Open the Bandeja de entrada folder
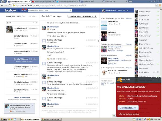162x121 pixels. coord(13,16)
